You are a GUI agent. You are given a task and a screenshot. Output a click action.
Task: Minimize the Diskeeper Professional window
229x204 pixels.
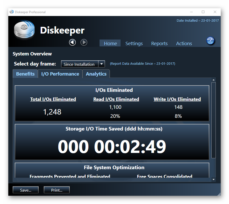[x=191, y=12]
